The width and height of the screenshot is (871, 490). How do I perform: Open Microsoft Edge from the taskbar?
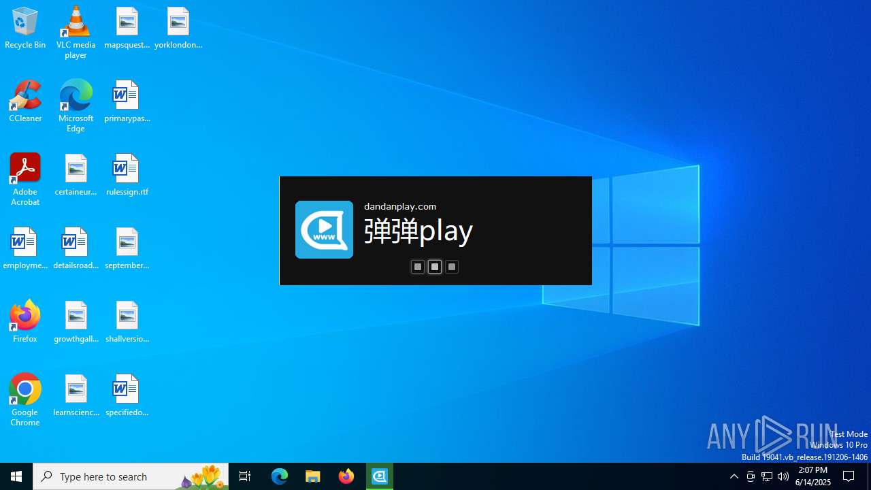(x=280, y=476)
